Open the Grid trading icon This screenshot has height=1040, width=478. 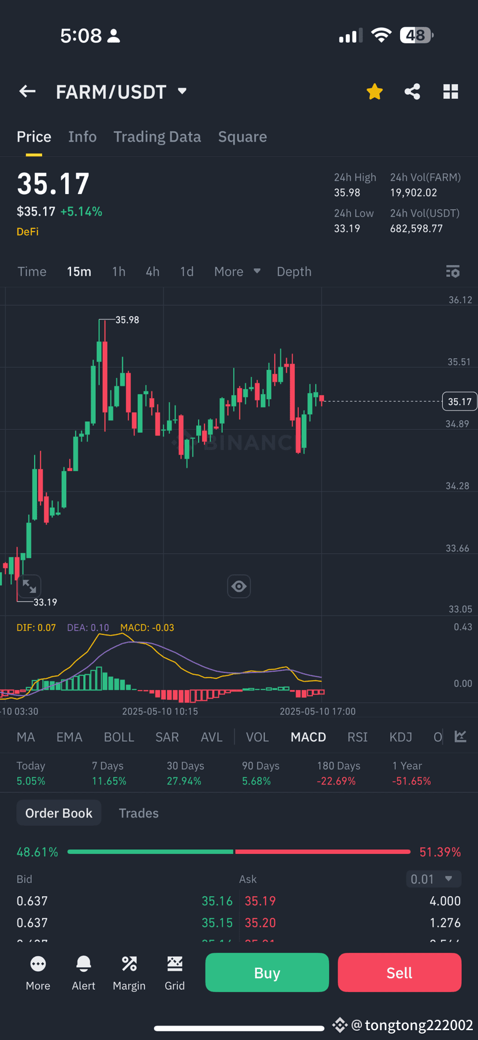click(175, 972)
